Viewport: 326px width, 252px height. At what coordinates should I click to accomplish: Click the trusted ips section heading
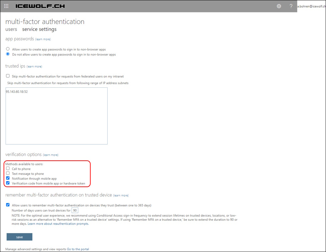pos(15,66)
